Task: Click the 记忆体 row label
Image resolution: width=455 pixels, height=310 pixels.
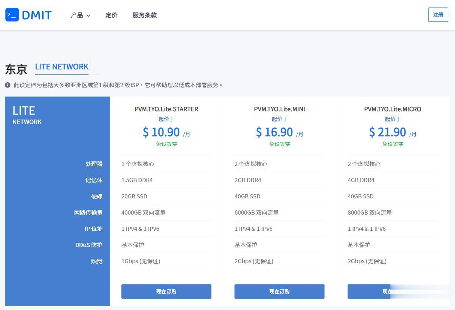Action: 94,180
